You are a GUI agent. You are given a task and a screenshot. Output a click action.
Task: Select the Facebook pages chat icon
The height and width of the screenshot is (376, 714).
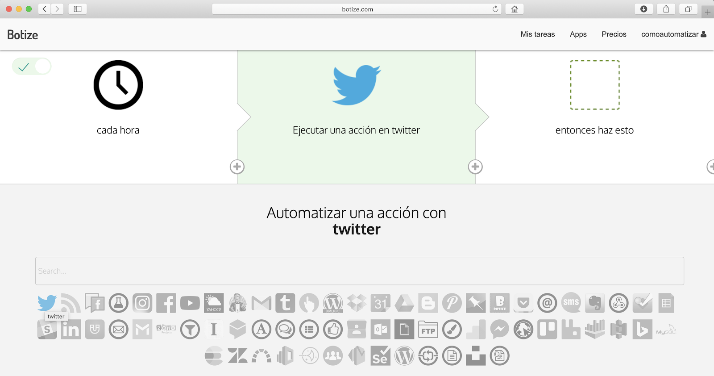(95, 303)
